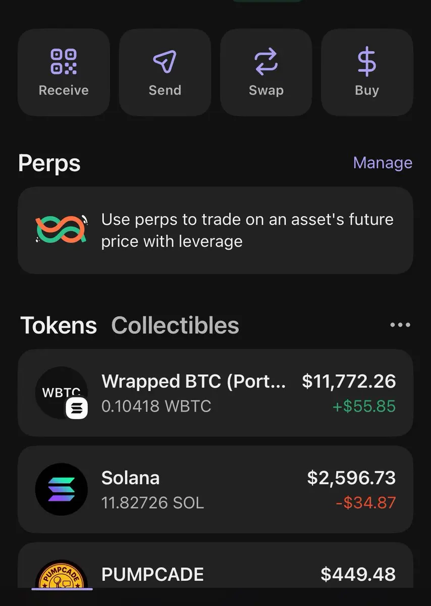Viewport: 431px width, 606px height.
Task: Select the Tokens tab
Action: pos(59,326)
